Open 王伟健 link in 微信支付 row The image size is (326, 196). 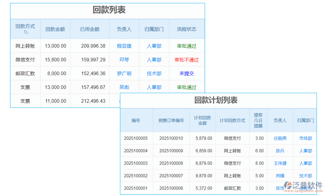click(280, 163)
